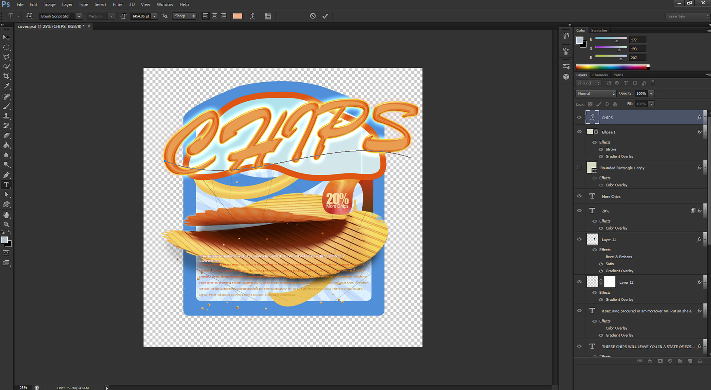Select the Zoom tool
The image size is (711, 390).
coord(6,224)
